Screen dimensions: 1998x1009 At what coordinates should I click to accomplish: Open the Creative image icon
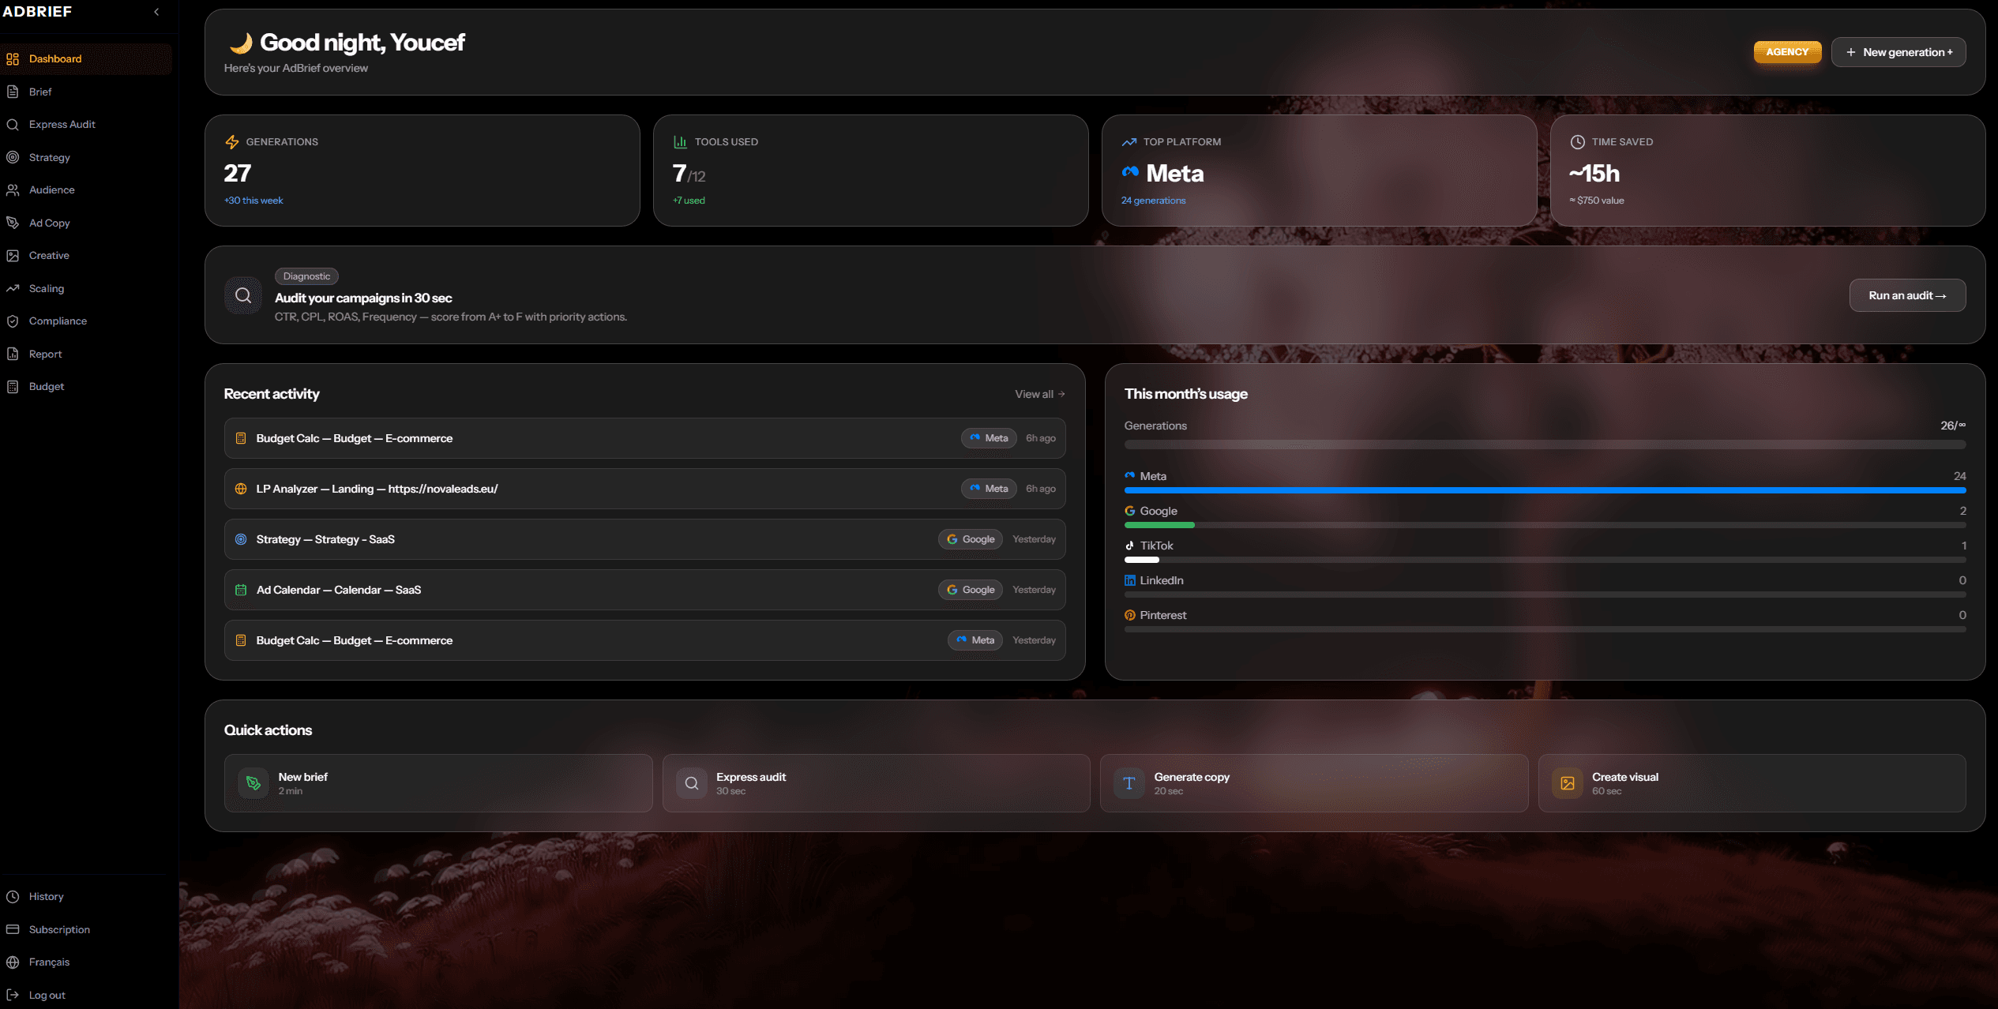tap(13, 256)
